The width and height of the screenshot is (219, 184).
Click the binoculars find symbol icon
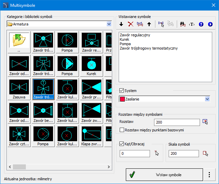click(182, 24)
